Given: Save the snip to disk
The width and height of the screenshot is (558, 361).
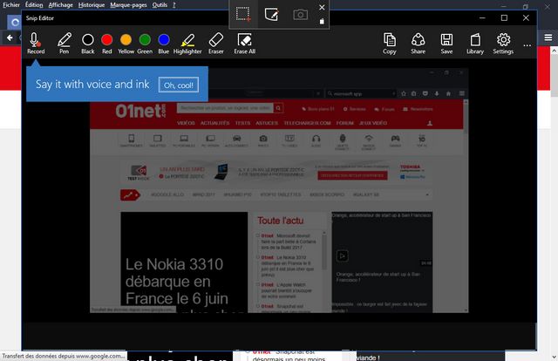Looking at the screenshot, I should pos(446,42).
